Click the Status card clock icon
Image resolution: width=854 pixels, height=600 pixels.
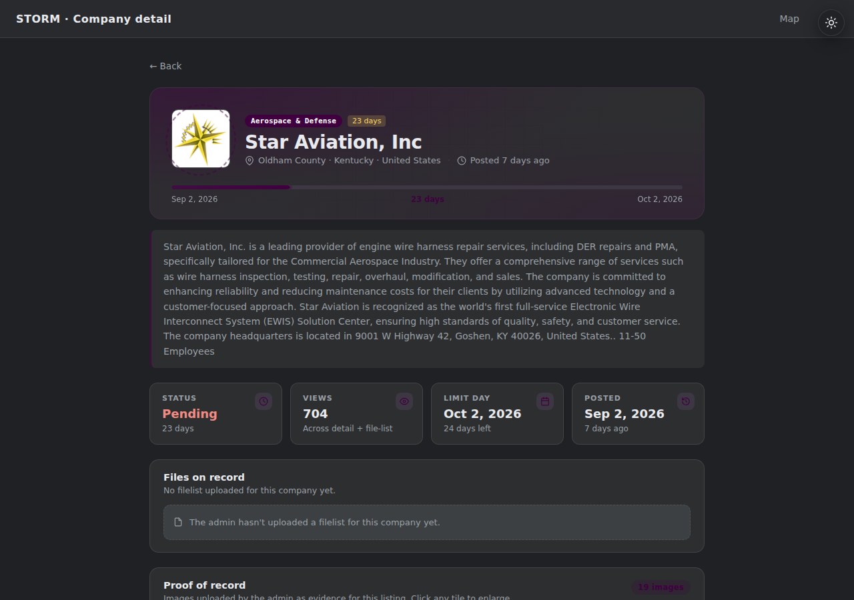pyautogui.click(x=264, y=401)
